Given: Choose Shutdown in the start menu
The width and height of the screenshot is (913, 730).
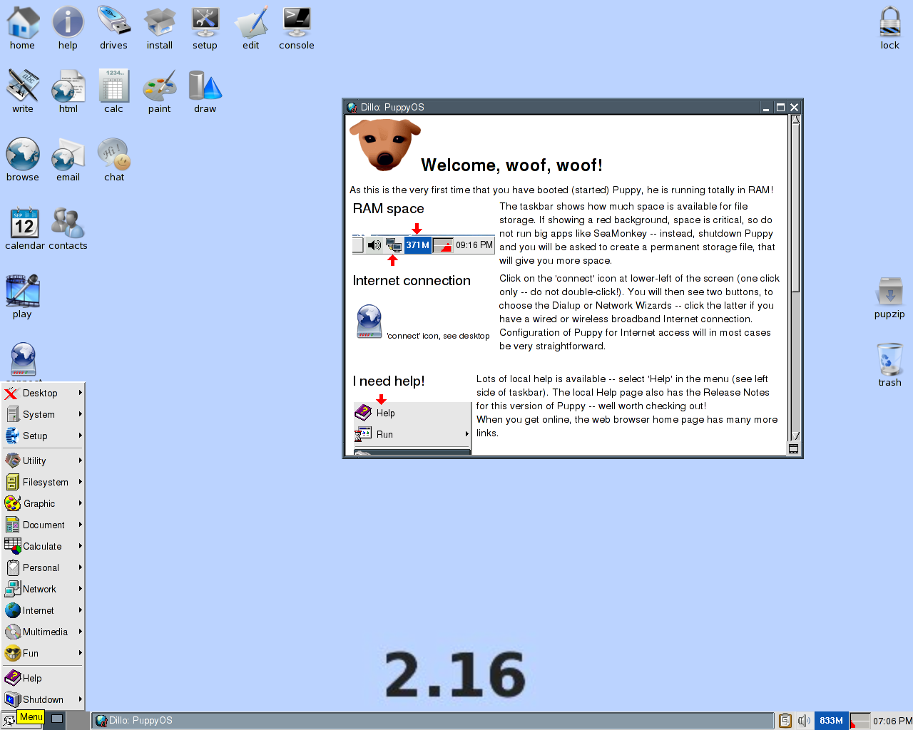Looking at the screenshot, I should (44, 699).
